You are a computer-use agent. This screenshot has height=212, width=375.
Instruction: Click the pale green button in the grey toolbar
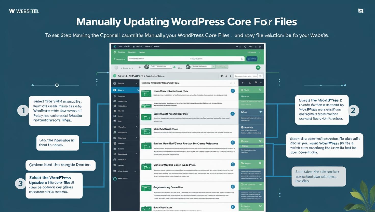click(222, 67)
